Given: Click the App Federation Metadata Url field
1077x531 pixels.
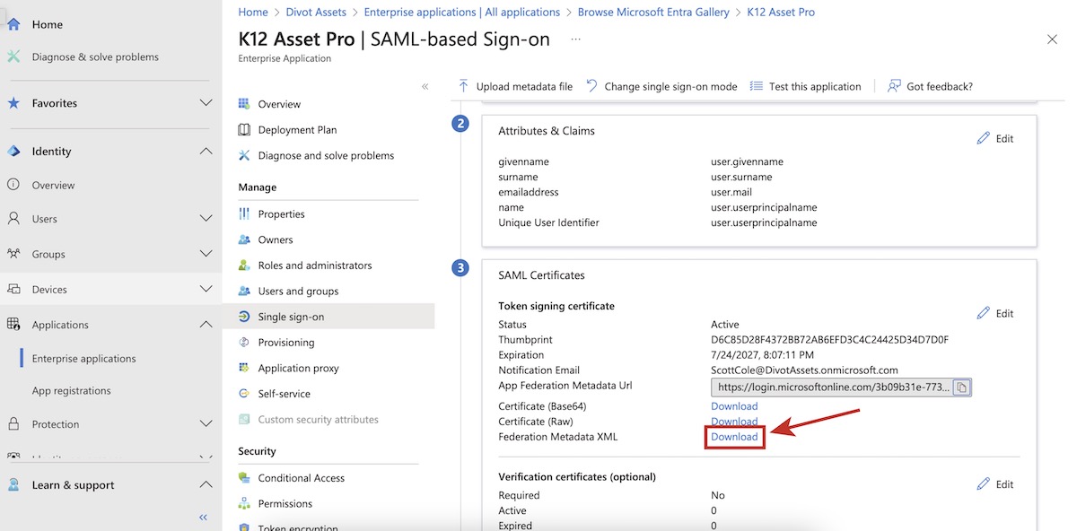Looking at the screenshot, I should point(831,387).
